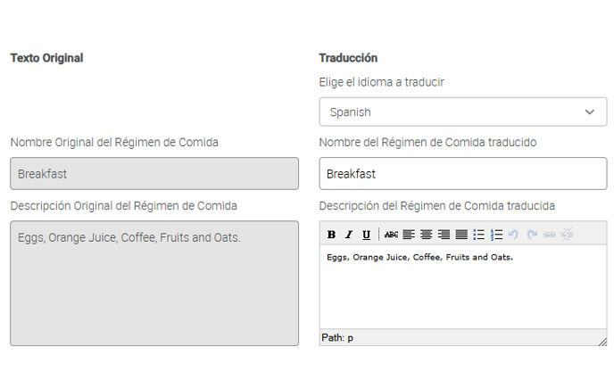Click the insert link icon

click(x=549, y=235)
